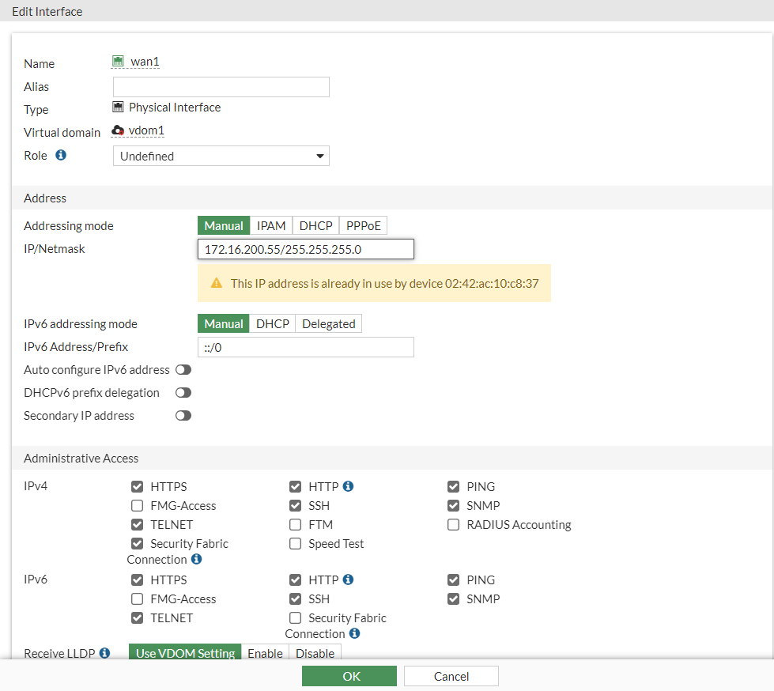The height and width of the screenshot is (691, 774).
Task: Click the Security Fabric Connection info icon under IPv4
Action: [x=198, y=559]
